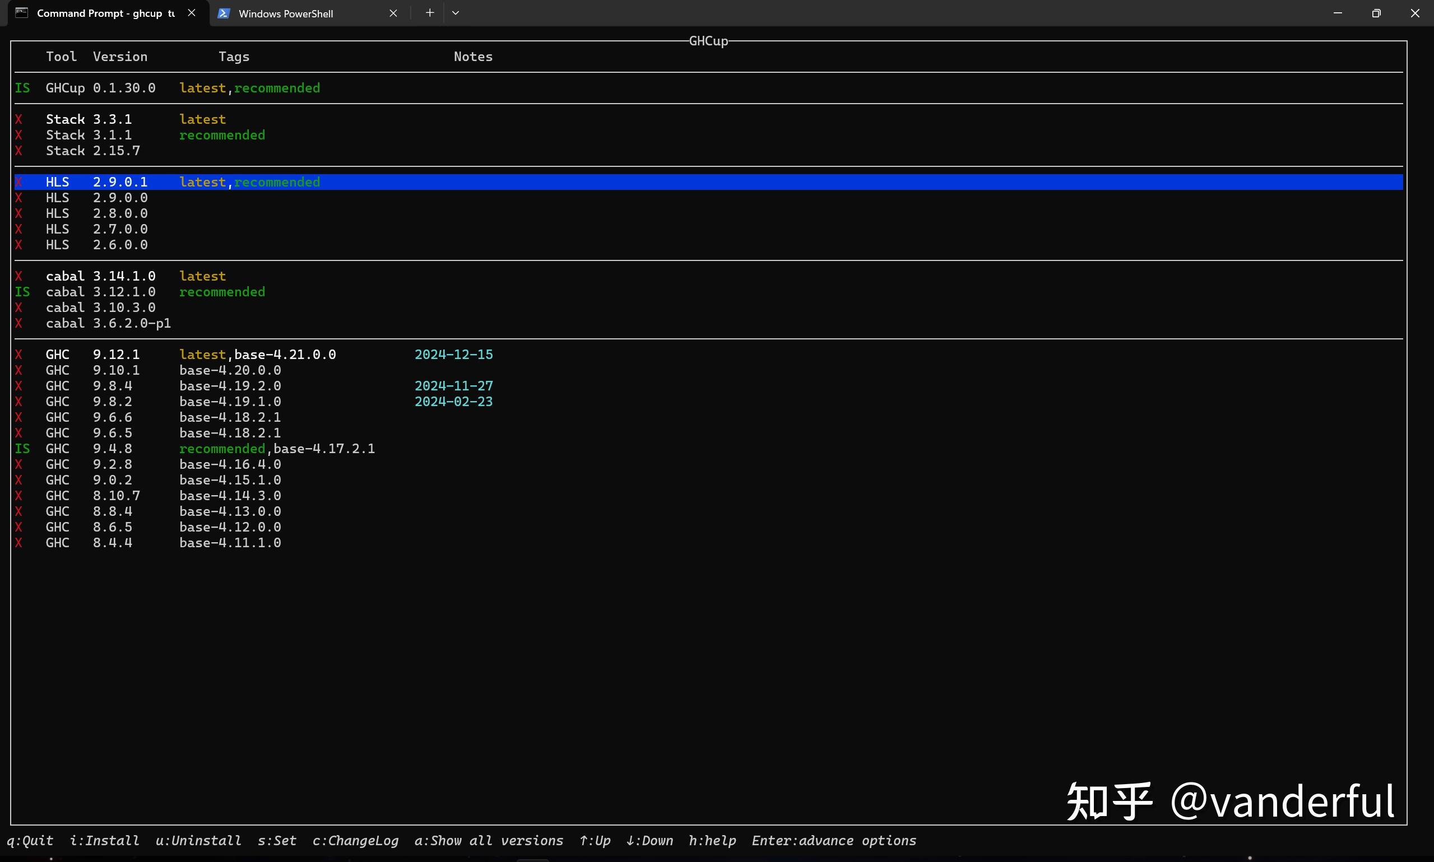1434x862 pixels.
Task: Click the h:help shortcut hint
Action: [x=712, y=841]
